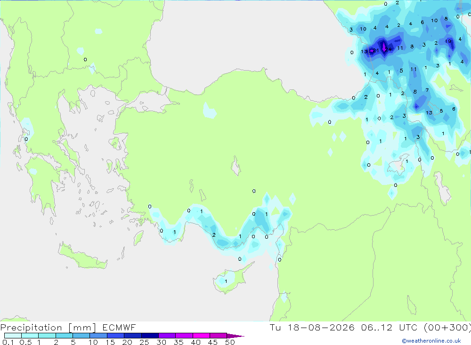
Task: Pick the 15–20 mm legend swatch
Action: [x=116, y=336]
